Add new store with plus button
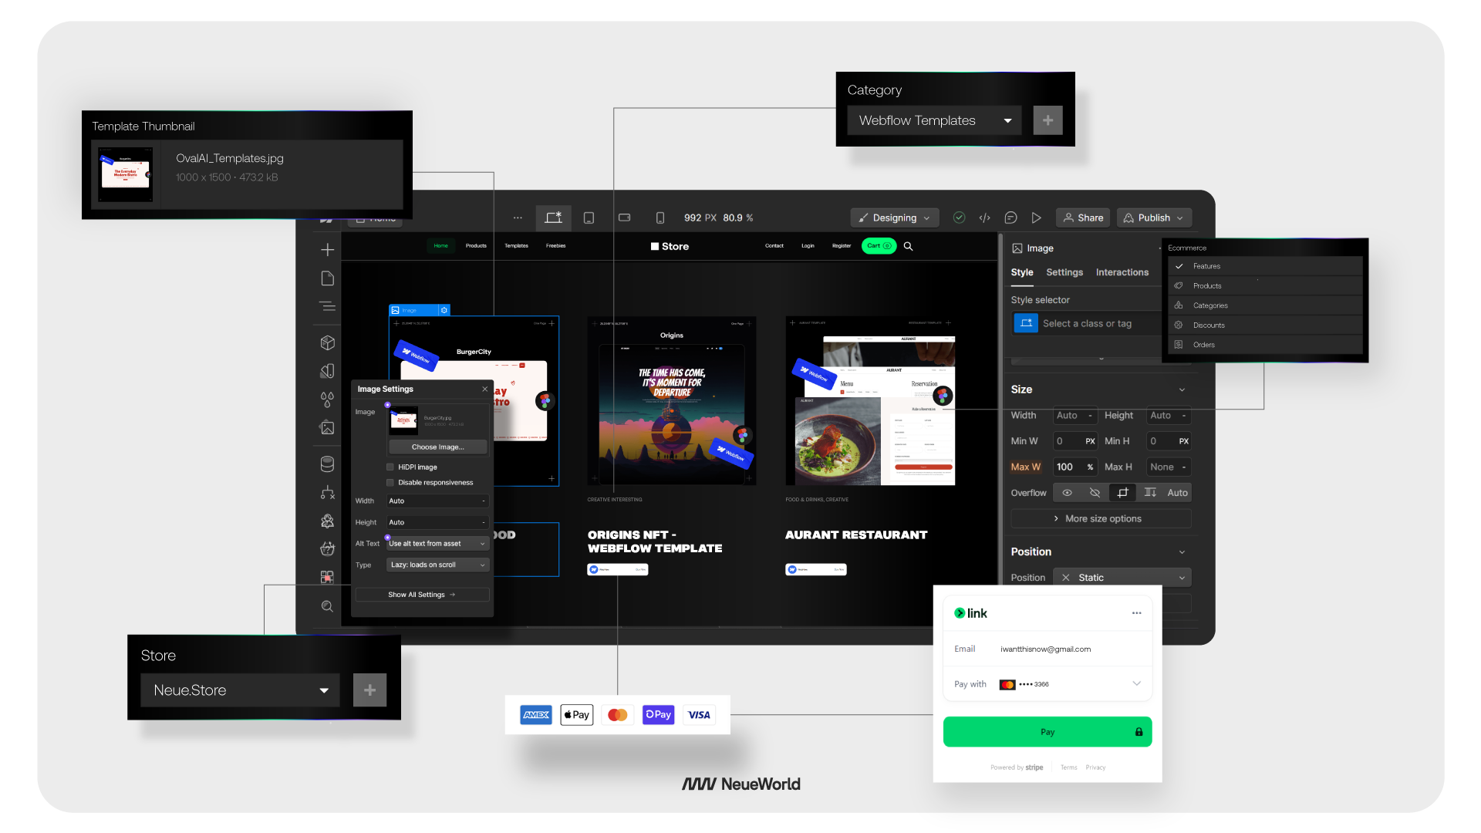 (x=369, y=690)
